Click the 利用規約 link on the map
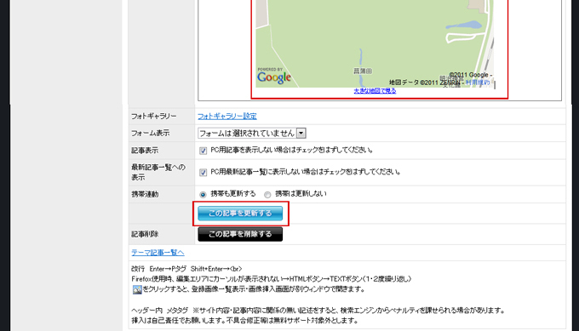Screen dimensions: 579x331 tap(478, 83)
